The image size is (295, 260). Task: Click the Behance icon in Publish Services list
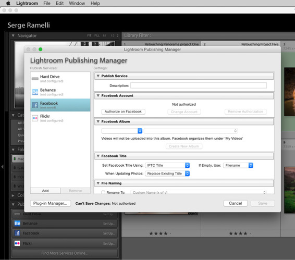pos(35,92)
